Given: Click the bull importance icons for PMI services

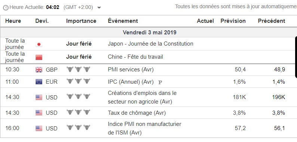Looking at the screenshot, I should (x=78, y=69).
